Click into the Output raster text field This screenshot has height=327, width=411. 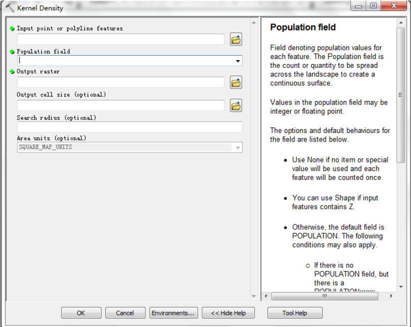pos(120,82)
